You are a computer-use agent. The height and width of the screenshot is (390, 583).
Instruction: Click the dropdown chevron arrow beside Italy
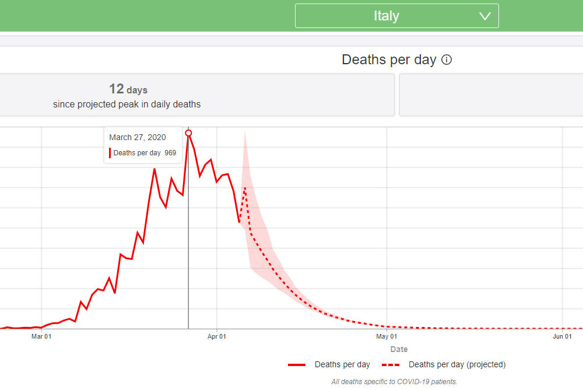[x=484, y=16]
